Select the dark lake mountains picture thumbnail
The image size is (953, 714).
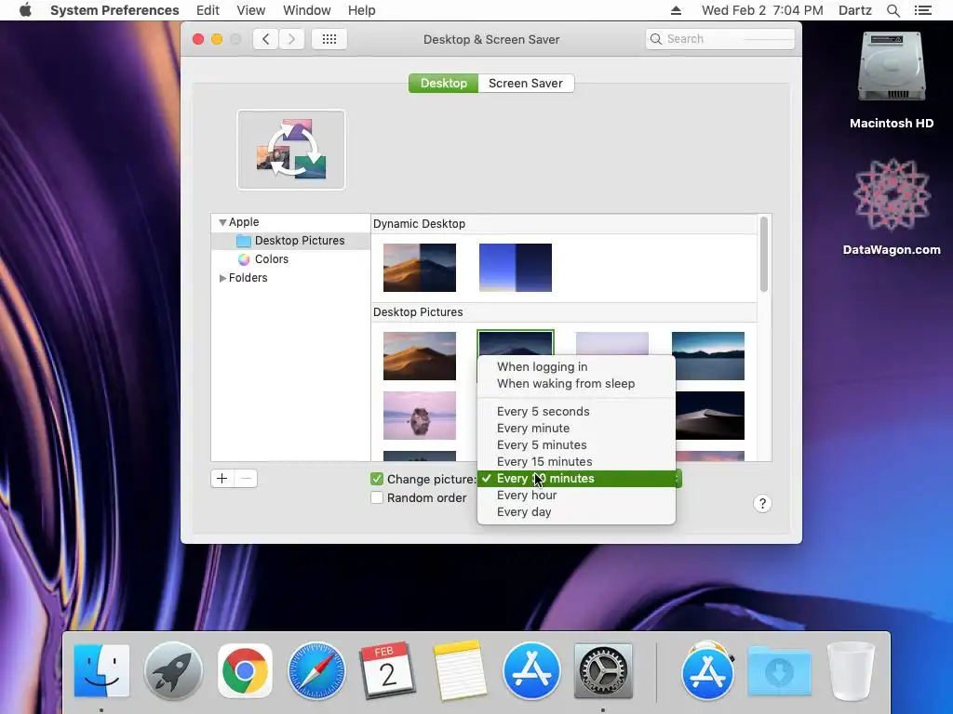708,356
